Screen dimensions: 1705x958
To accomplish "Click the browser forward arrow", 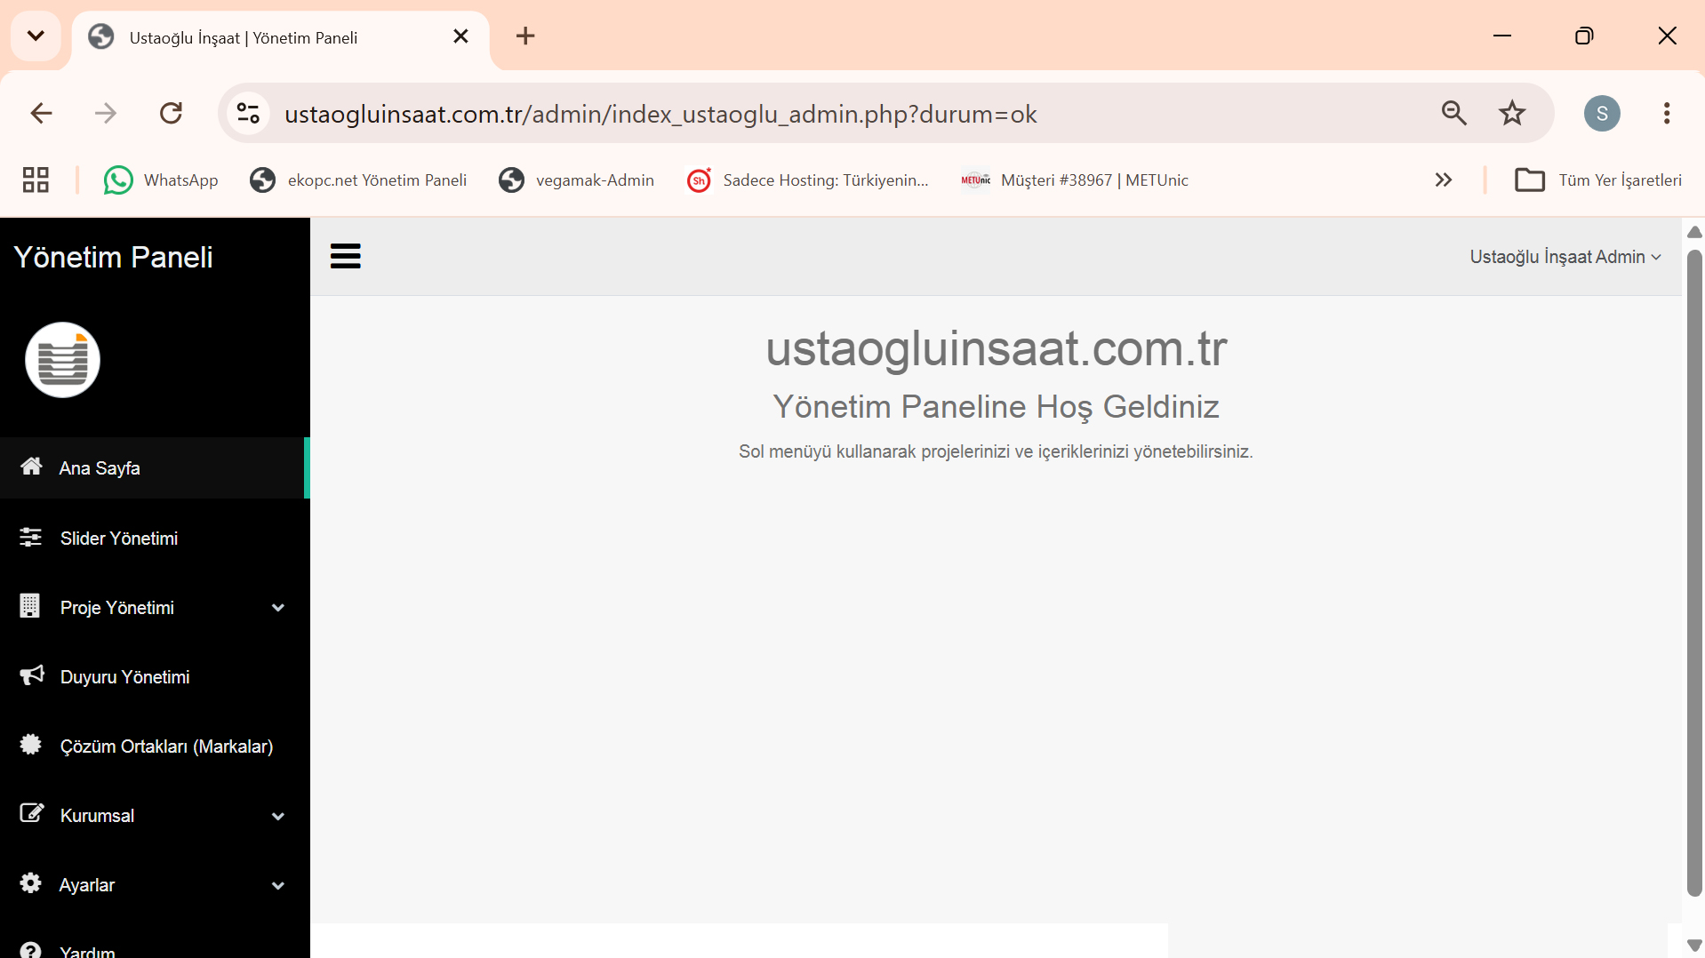I will 106,113.
